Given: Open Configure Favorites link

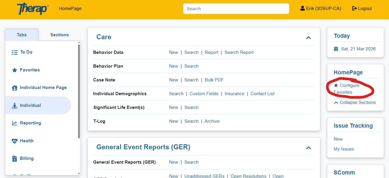Looking at the screenshot, I should click(349, 85).
